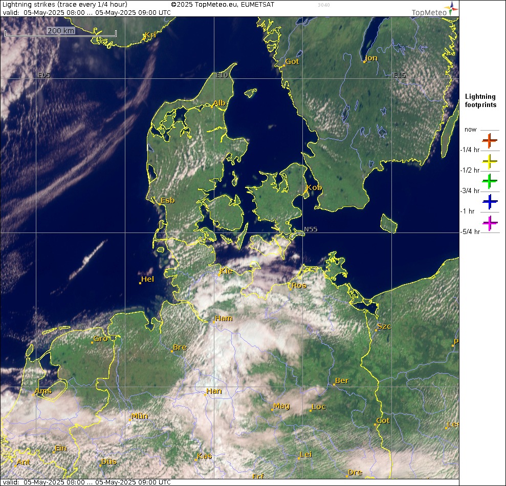This screenshot has width=506, height=486.
Task: Click the E10 longitude label
Action: (x=222, y=75)
